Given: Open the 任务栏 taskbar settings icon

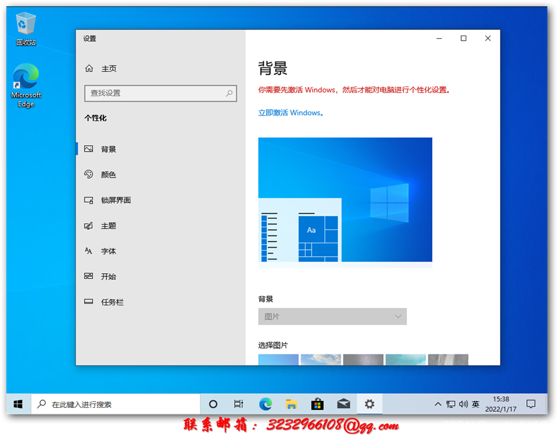Looking at the screenshot, I should click(x=88, y=301).
